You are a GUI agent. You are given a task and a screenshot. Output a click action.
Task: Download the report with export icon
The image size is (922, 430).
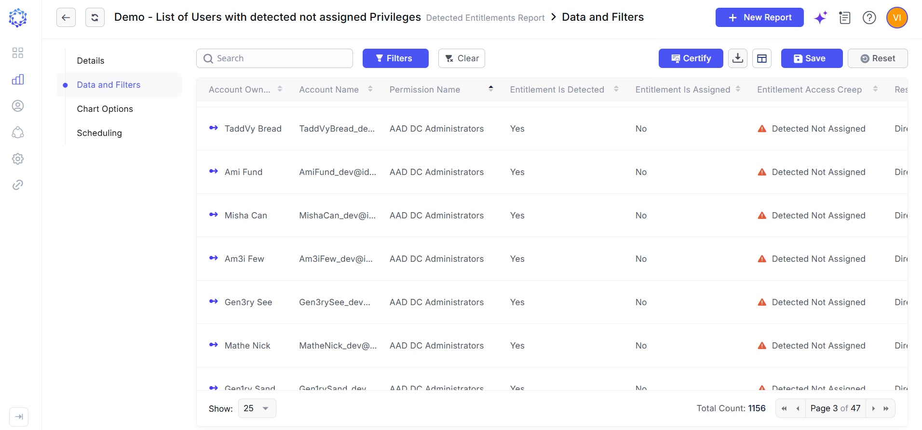738,58
